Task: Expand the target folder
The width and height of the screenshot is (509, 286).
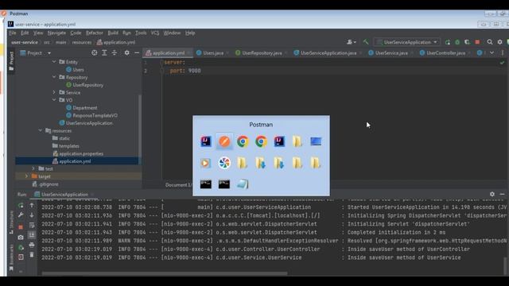Action: click(x=26, y=176)
